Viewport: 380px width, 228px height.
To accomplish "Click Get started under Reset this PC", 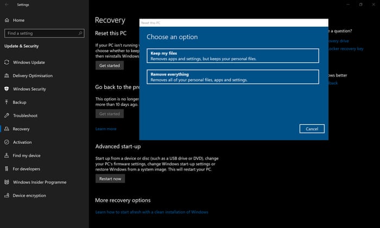I will pos(109,65).
